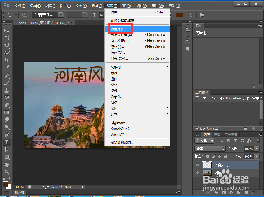Open the Paragraph panel icon
The height and width of the screenshot is (197, 264).
pos(187,49)
